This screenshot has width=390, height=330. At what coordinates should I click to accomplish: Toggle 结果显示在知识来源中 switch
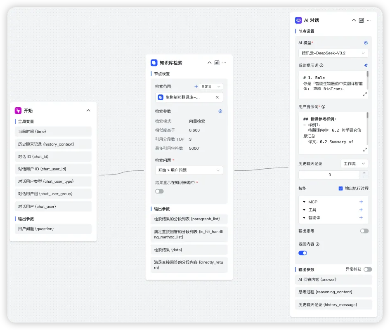(x=159, y=191)
